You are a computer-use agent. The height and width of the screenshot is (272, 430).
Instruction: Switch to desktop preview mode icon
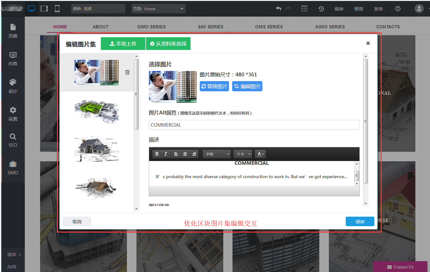(x=31, y=9)
